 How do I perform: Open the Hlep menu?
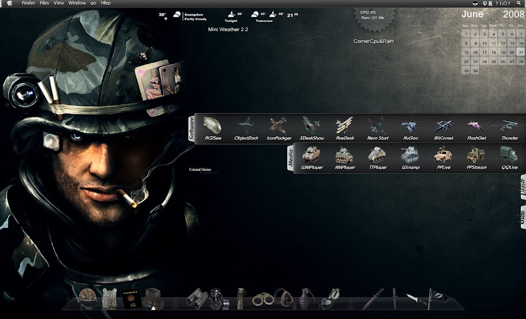click(106, 3)
